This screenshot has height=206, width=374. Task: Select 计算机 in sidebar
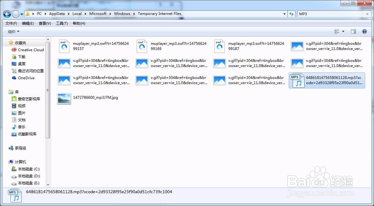point(18,162)
